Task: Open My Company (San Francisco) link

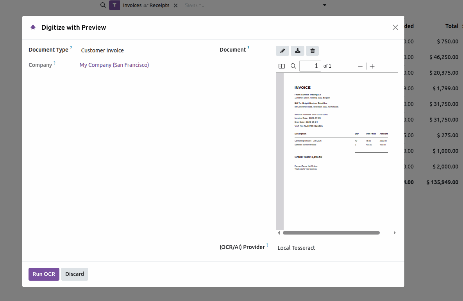Action: (114, 65)
